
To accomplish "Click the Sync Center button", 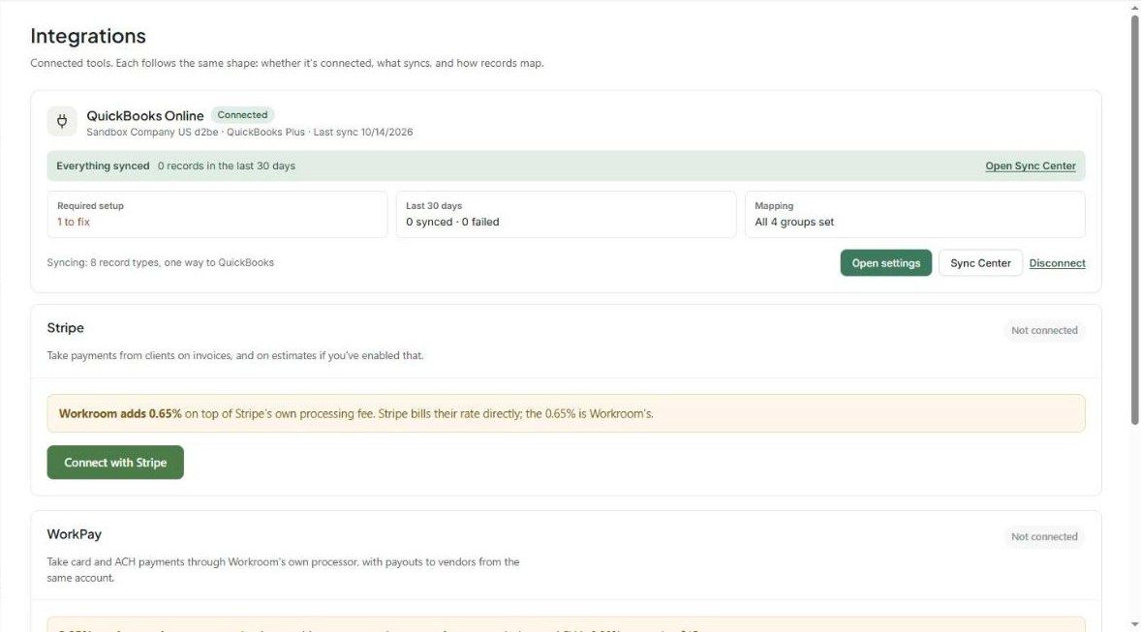I will pos(980,263).
